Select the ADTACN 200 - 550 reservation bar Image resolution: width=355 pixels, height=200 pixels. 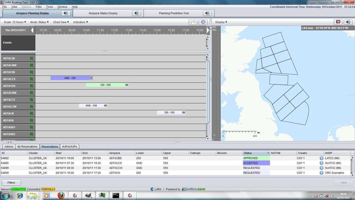[x=171, y=112]
